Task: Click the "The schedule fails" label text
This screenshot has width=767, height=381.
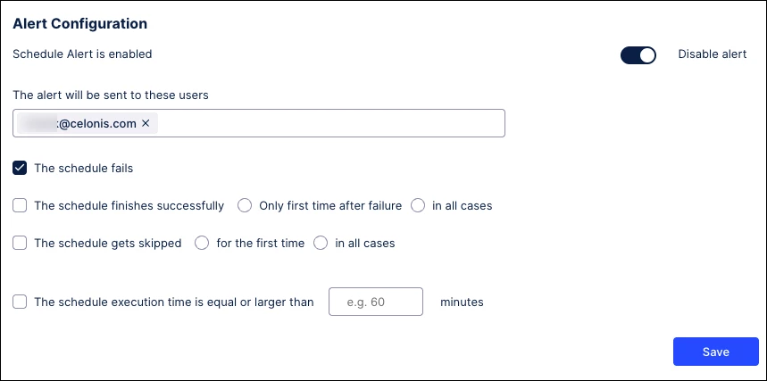Action: coord(84,168)
